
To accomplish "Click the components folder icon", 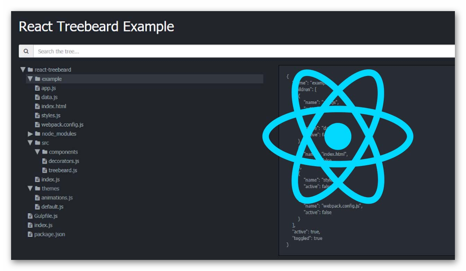I will coord(45,152).
